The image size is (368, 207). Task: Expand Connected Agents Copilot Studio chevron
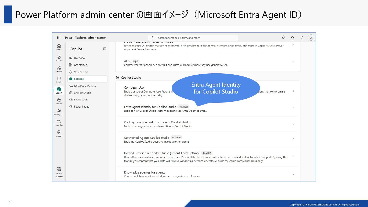tap(294, 139)
